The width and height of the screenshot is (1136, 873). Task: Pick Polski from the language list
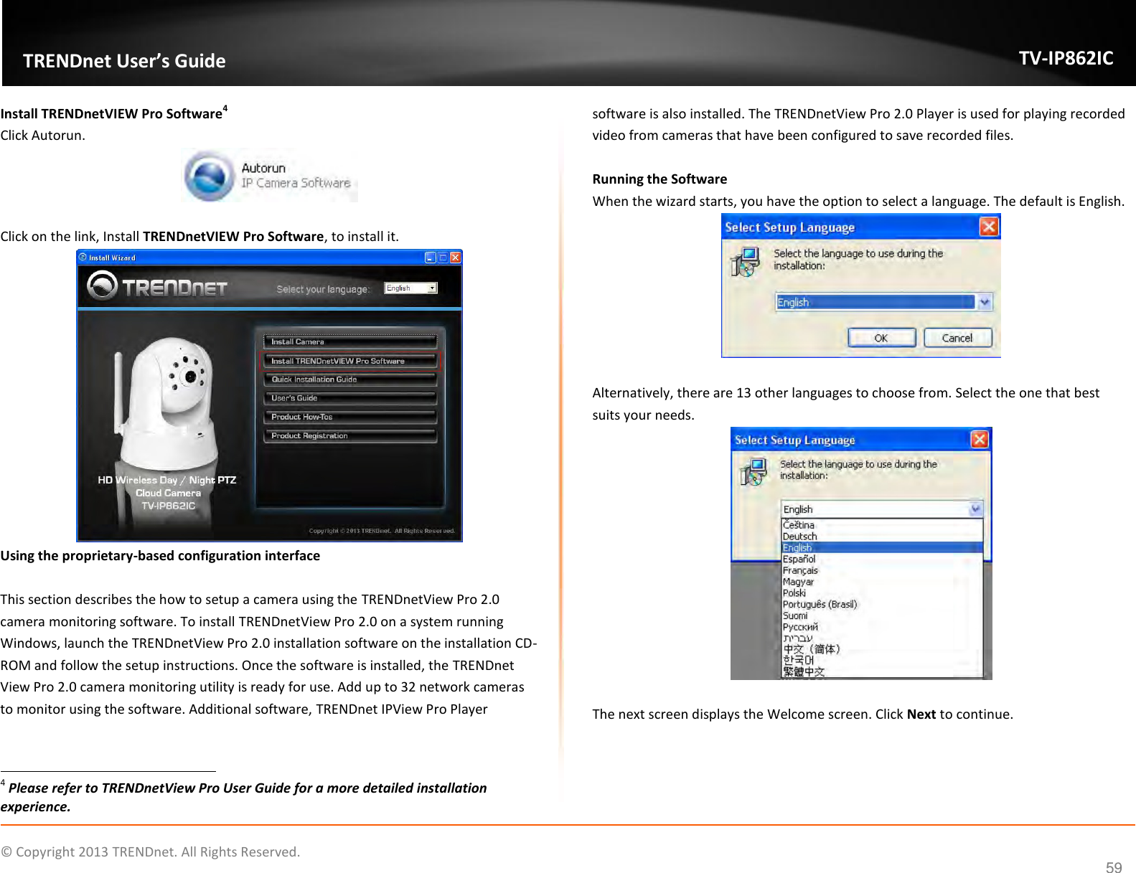pos(882,593)
